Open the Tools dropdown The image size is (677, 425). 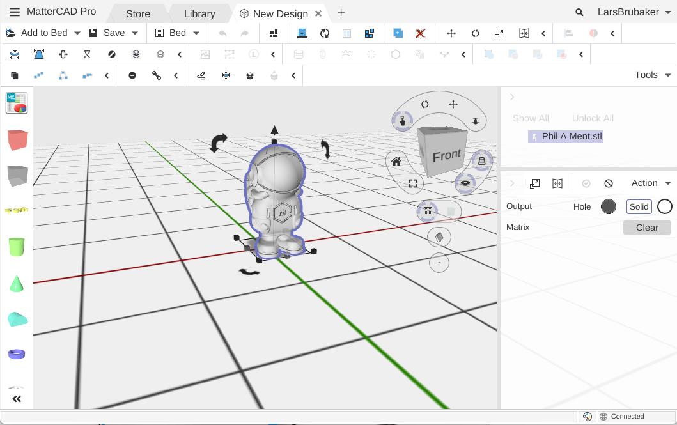coord(652,75)
